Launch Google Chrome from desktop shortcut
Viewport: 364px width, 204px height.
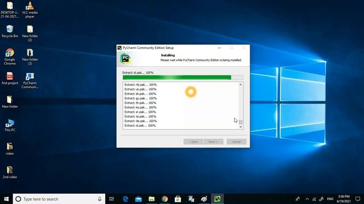click(10, 57)
